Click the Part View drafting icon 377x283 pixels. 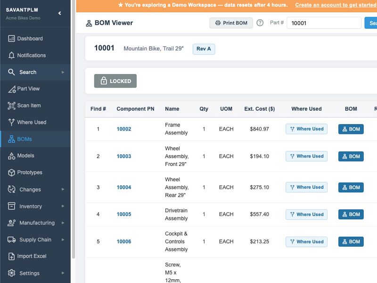coord(12,89)
